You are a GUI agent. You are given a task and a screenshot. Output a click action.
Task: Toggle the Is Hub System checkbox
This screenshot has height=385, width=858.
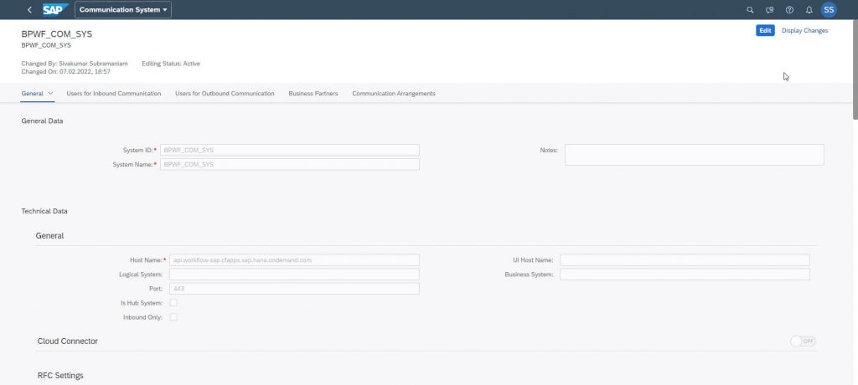(173, 302)
